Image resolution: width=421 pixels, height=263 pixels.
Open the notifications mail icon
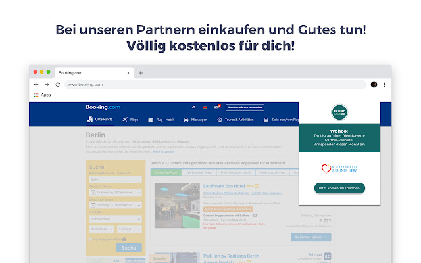pos(217,107)
